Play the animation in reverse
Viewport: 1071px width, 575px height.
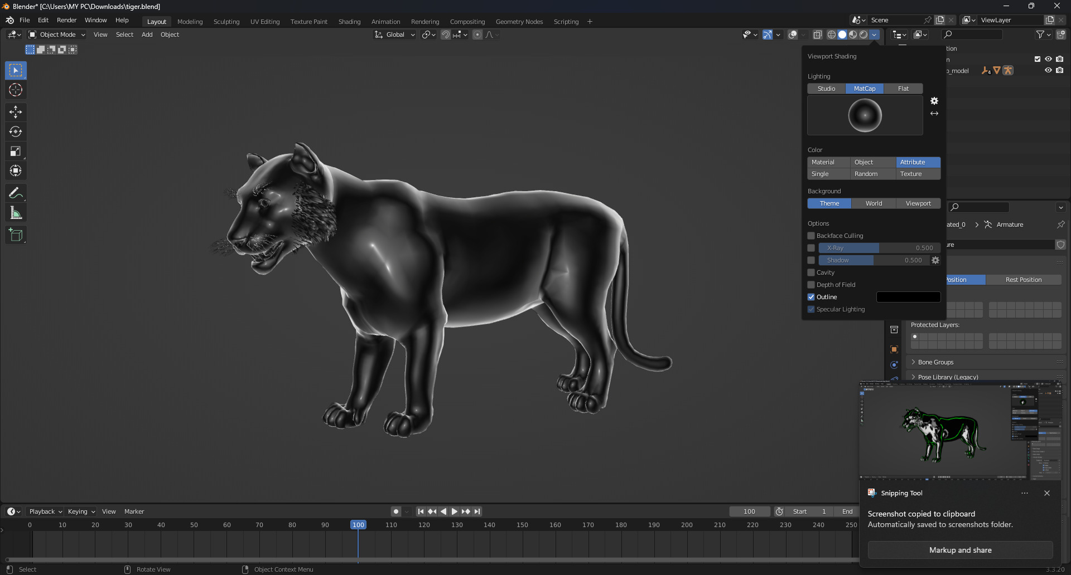coord(443,511)
